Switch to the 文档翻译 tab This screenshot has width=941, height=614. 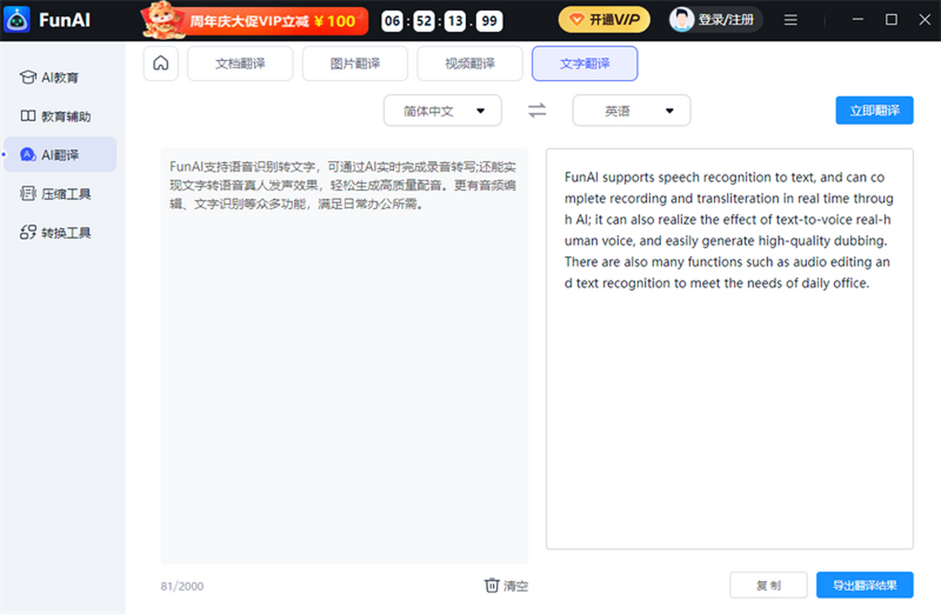(x=240, y=64)
